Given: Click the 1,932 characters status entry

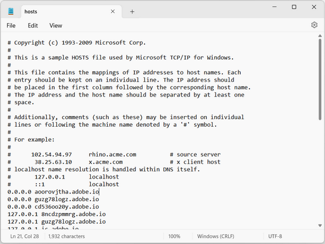Looking at the screenshot, I should tap(67, 236).
